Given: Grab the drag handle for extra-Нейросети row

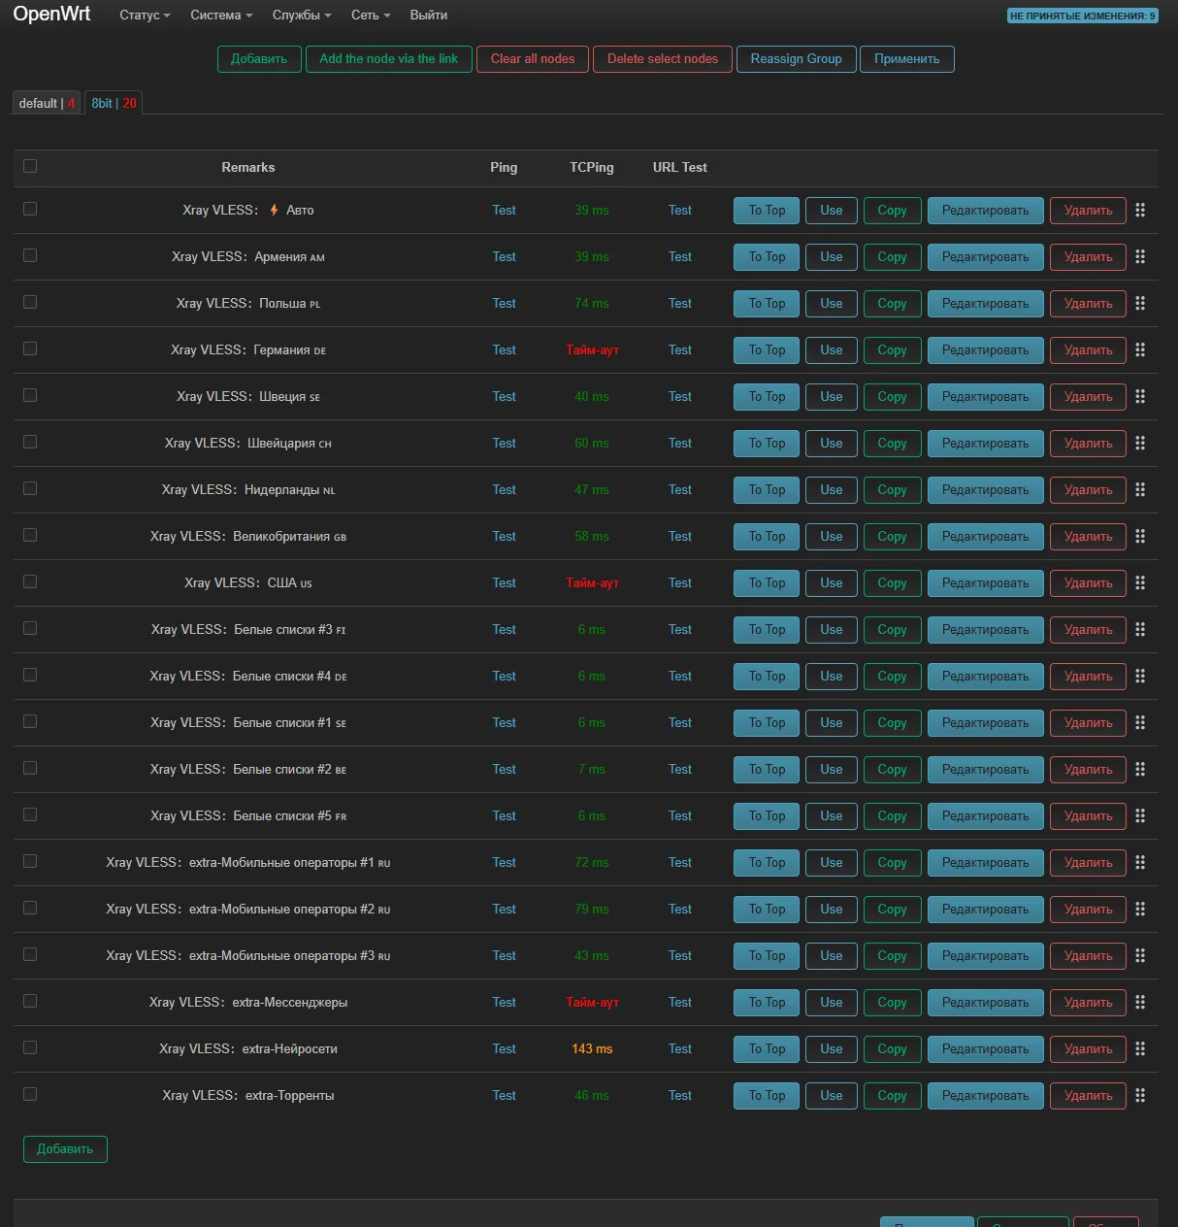Looking at the screenshot, I should (1140, 1048).
